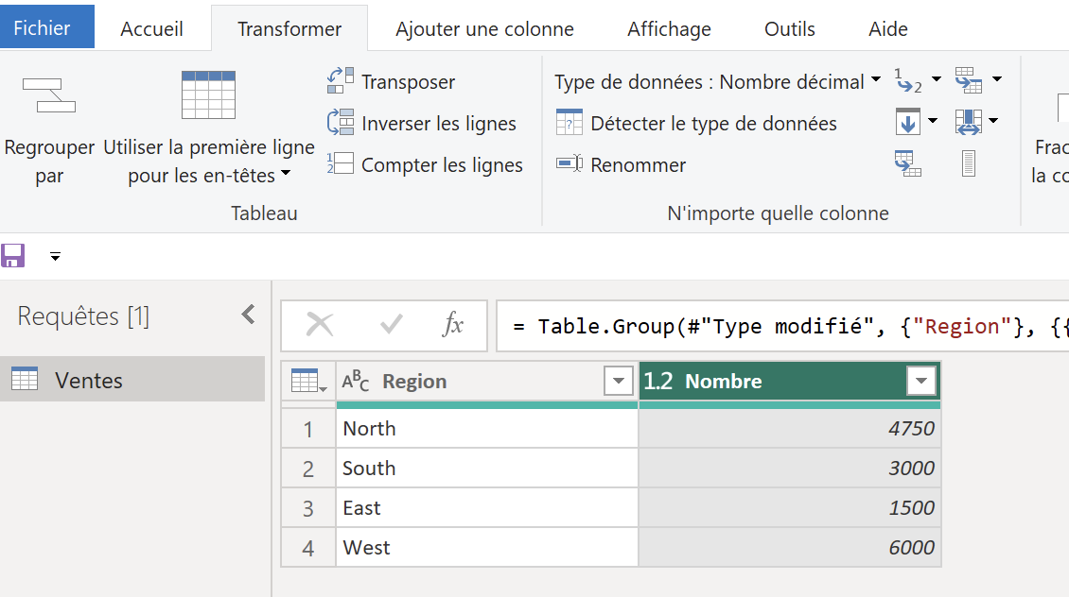
Task: Click the first-row-as-headers table icon
Action: 209,95
